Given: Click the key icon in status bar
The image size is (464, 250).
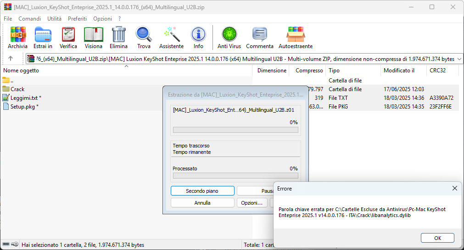Looking at the screenshot, I should point(15,245).
